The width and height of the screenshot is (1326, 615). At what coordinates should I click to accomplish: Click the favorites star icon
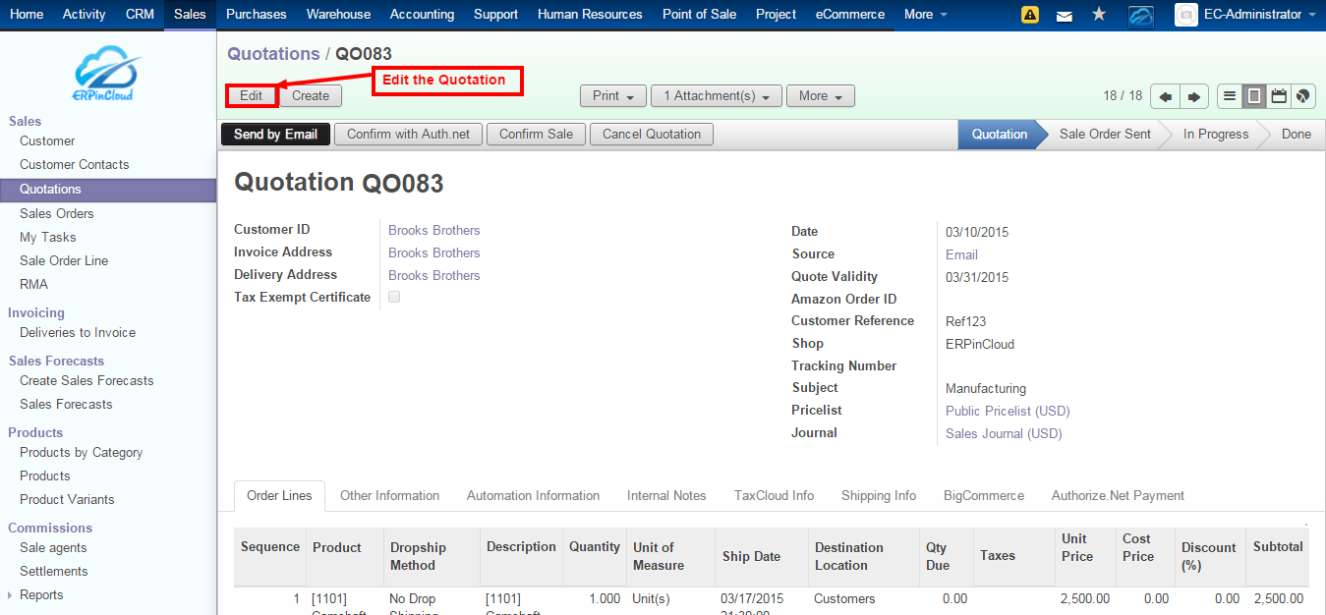pyautogui.click(x=1099, y=15)
